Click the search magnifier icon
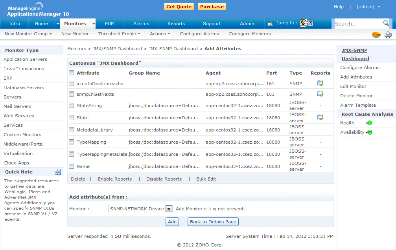396x250 pixels. point(386,23)
